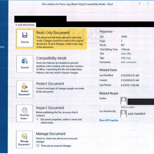Click the name paul manafort
154x154 pixels.
(137, 114)
